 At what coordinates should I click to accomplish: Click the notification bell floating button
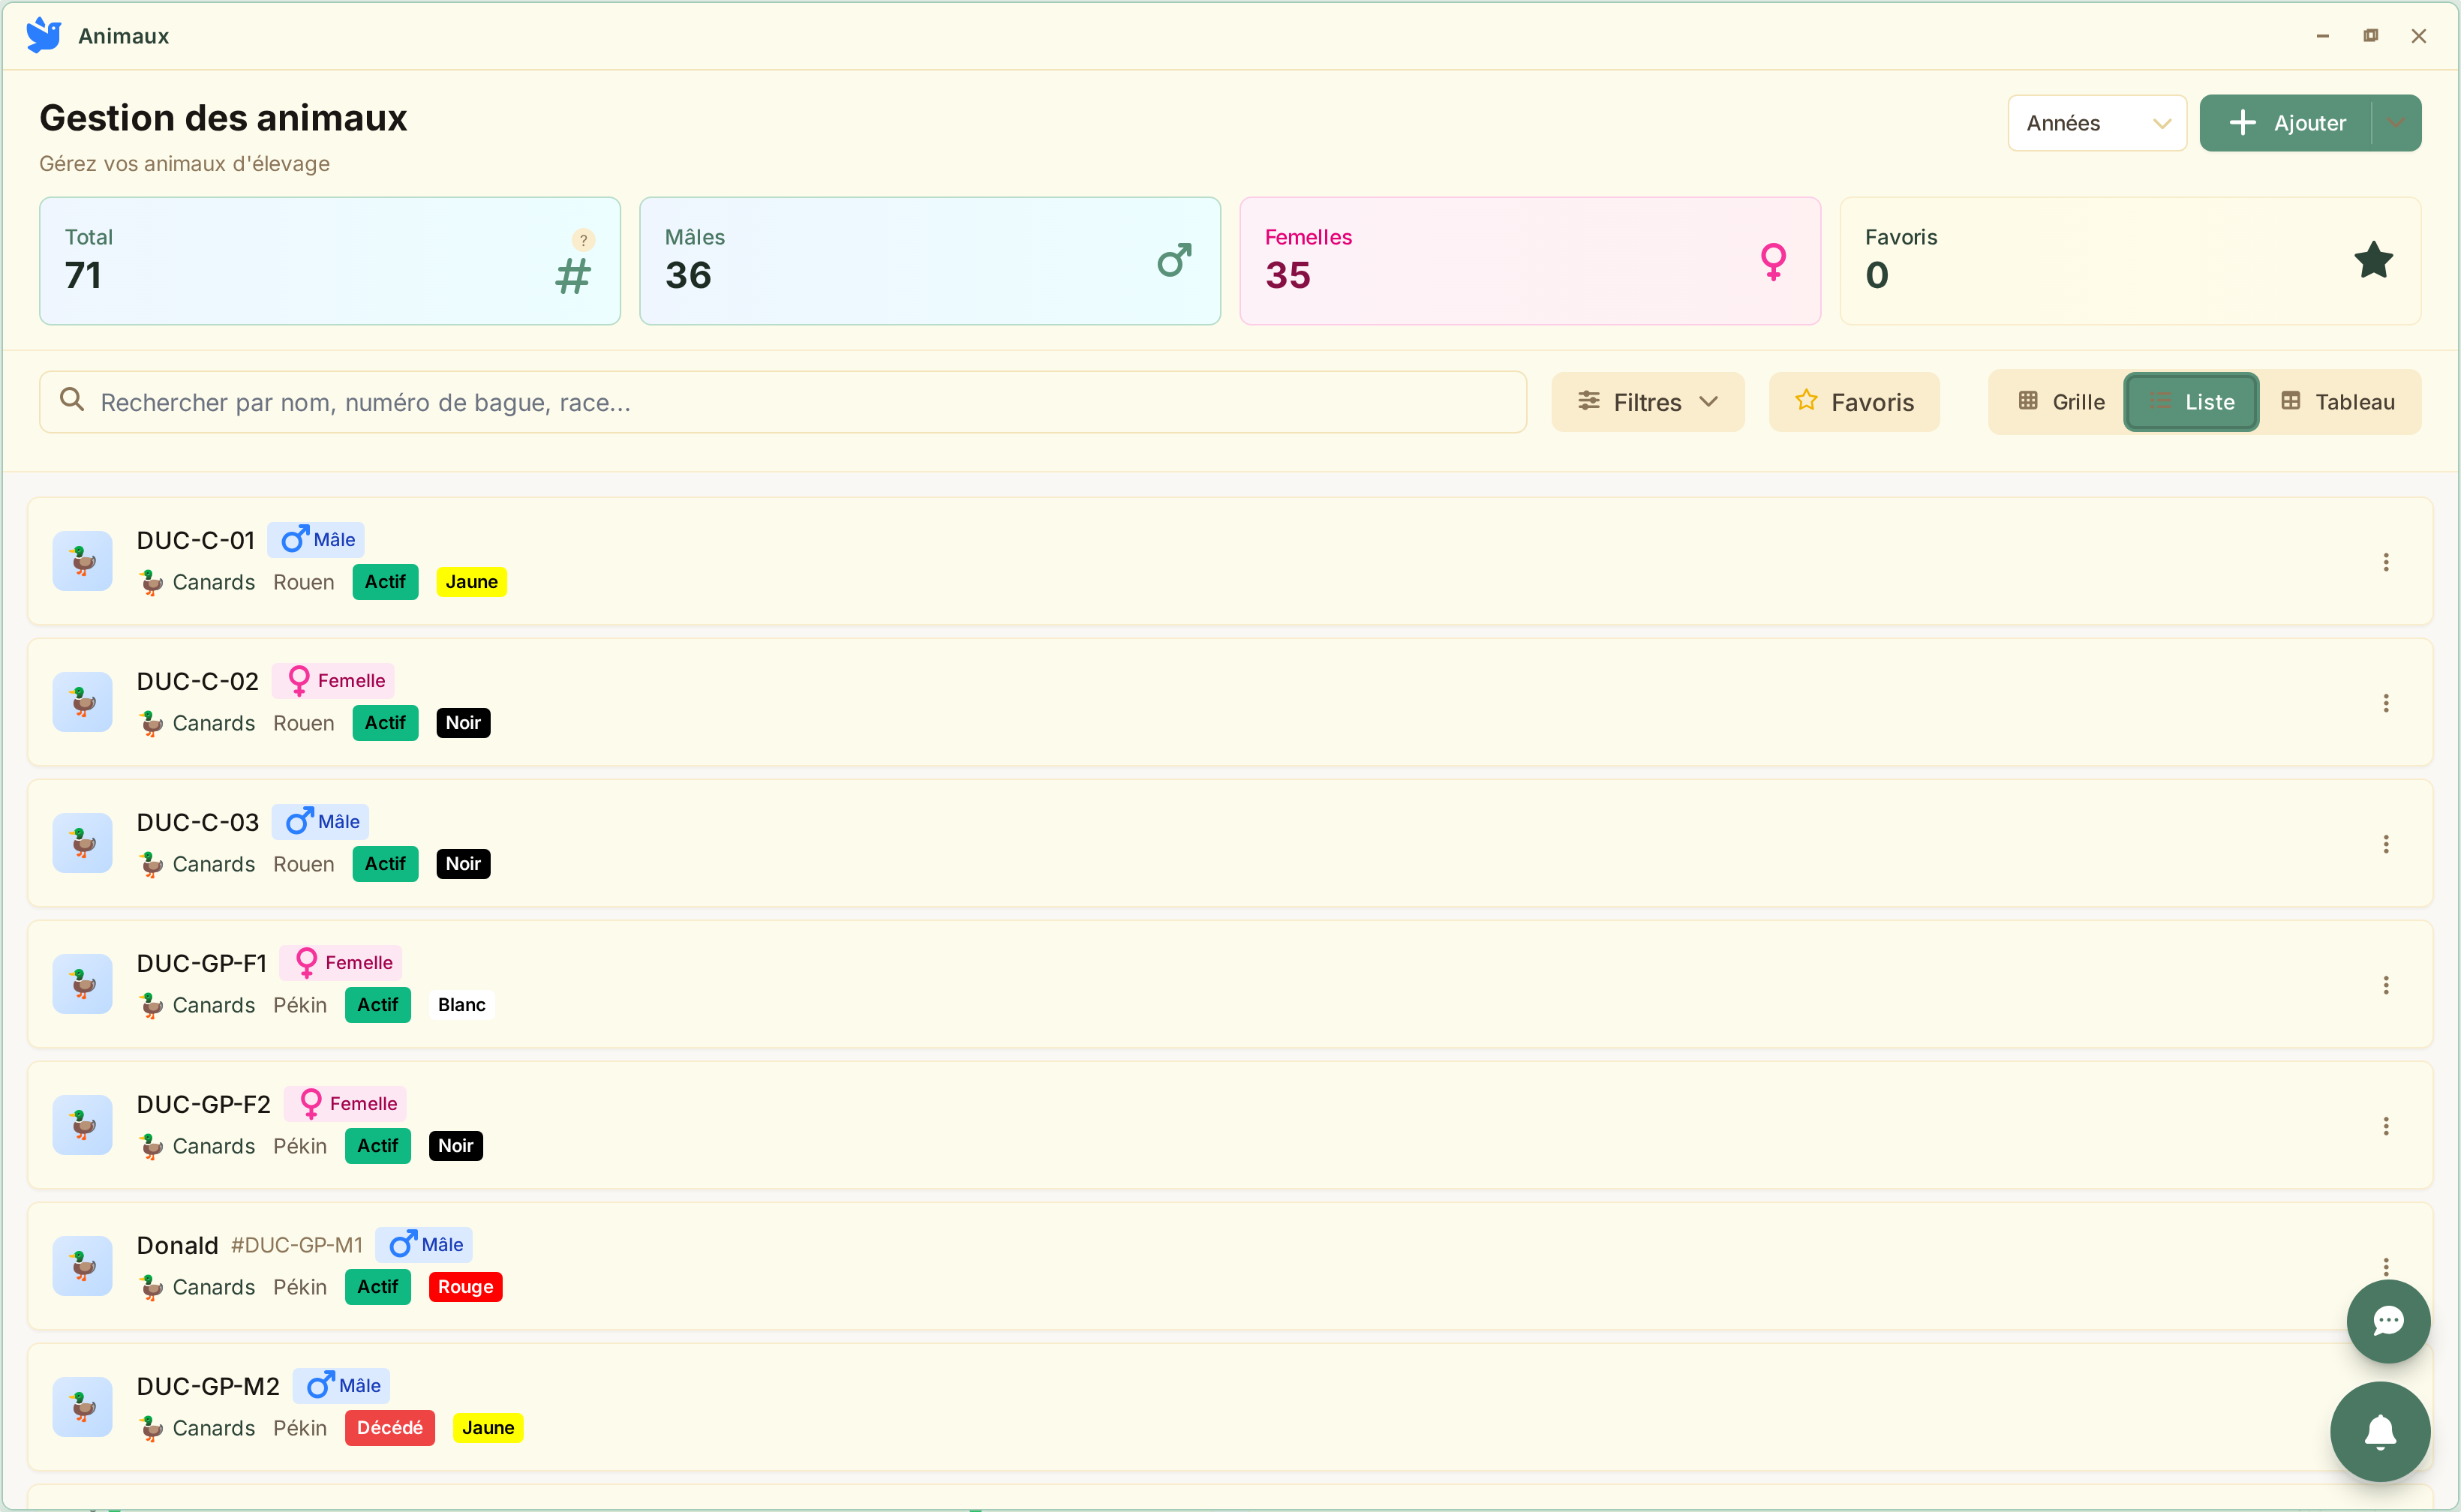2379,1431
